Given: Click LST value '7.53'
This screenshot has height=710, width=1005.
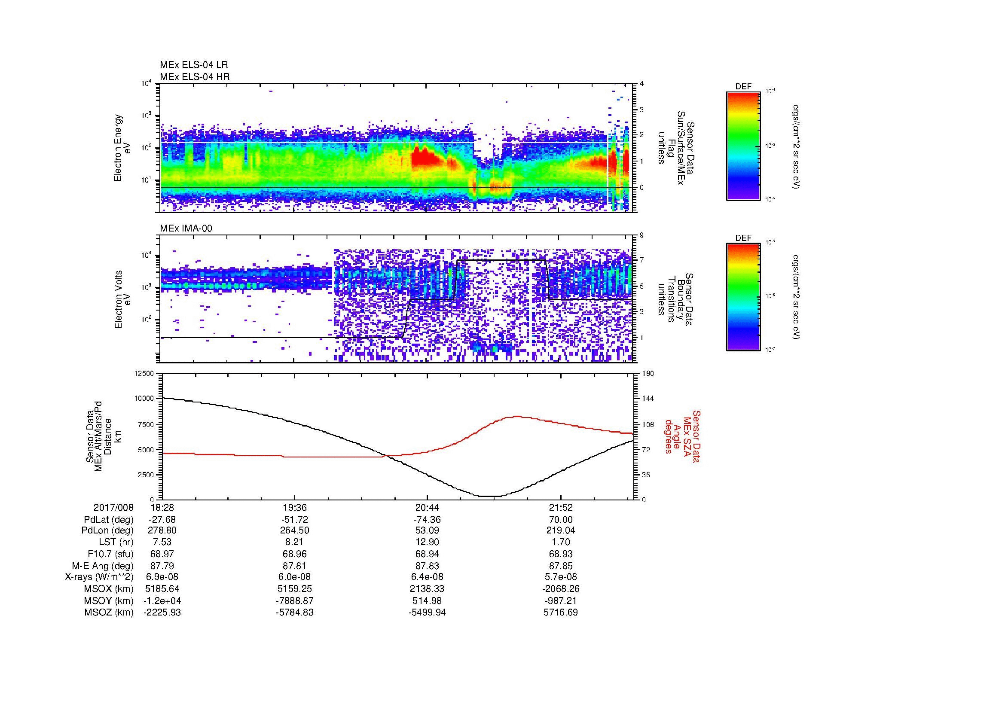Looking at the screenshot, I should click(162, 542).
